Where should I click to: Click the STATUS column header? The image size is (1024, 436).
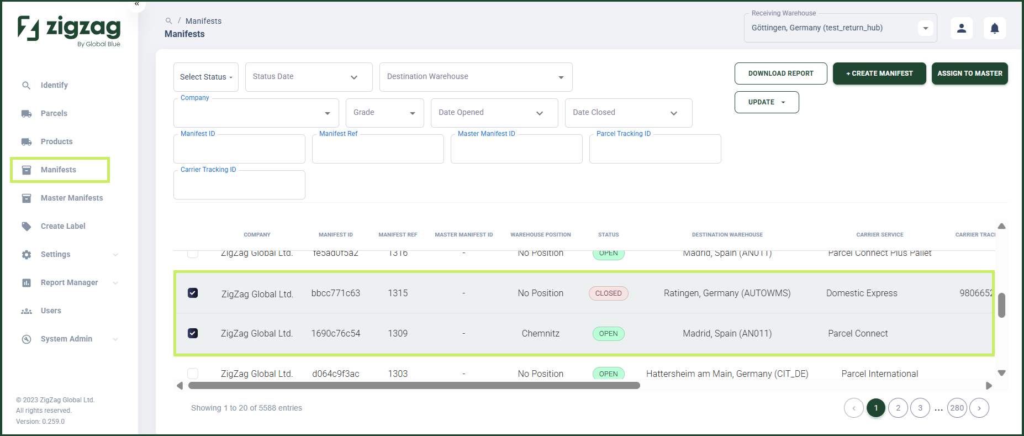(x=608, y=235)
